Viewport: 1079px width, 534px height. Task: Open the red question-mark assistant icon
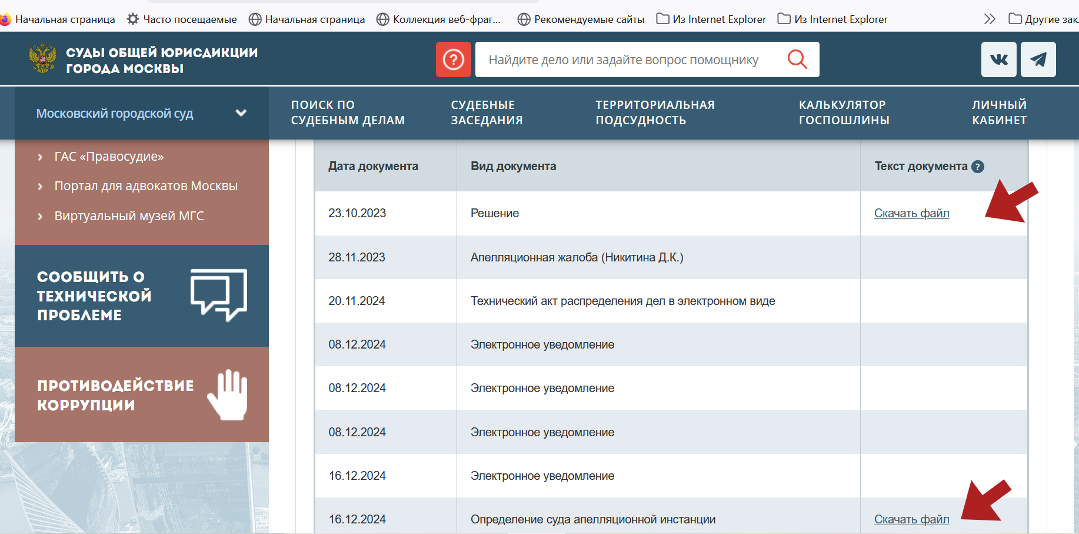(453, 59)
